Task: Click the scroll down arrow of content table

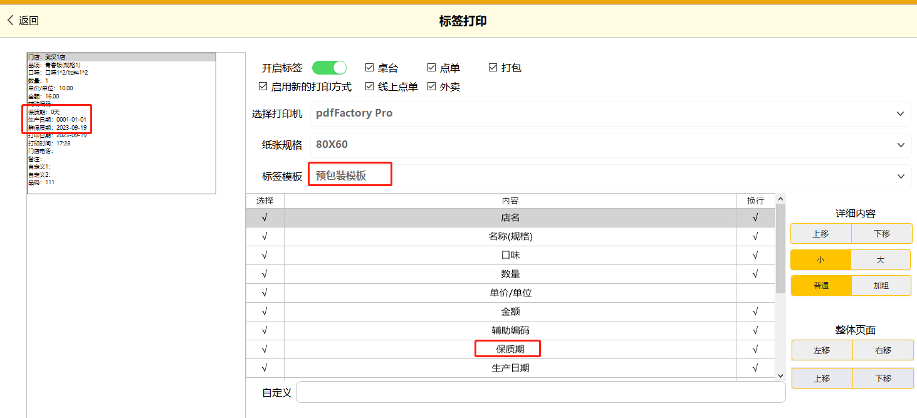Action: coord(780,375)
